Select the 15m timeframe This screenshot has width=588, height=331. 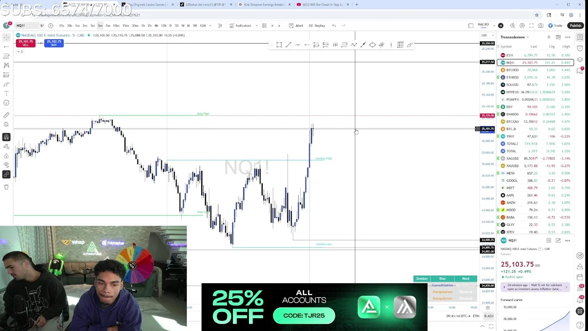(x=125, y=25)
